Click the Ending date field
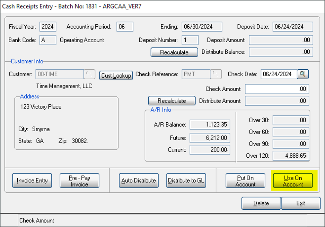325x227 pixels. (x=202, y=27)
